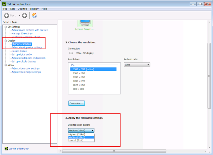
Task: Open the Desktop menu
Action: 22,9
